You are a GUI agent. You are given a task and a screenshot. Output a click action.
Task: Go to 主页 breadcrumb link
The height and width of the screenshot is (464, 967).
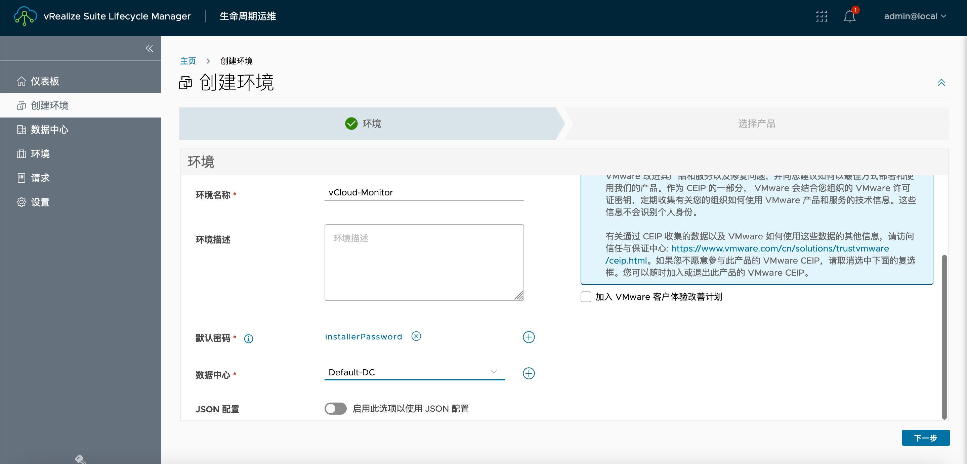pos(188,61)
